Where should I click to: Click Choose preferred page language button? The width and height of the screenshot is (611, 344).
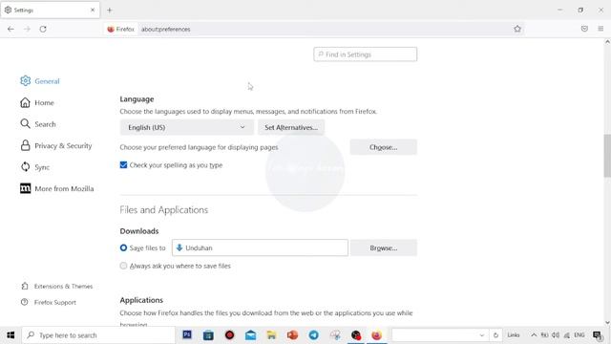click(x=384, y=147)
